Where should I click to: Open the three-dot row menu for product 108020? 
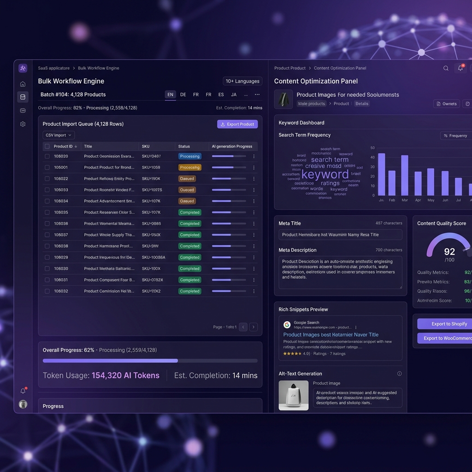(x=254, y=156)
